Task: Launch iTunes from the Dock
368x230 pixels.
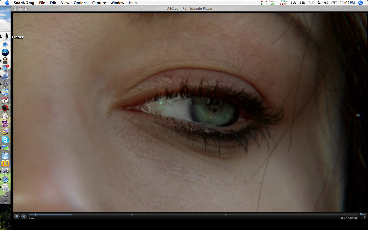Action: click(5, 92)
